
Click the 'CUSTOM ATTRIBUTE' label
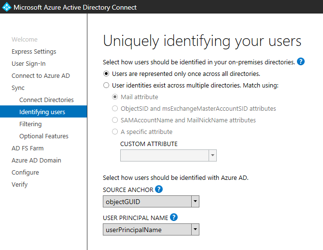(149, 144)
